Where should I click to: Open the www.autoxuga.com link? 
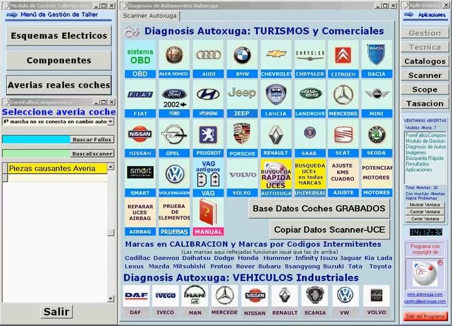[425, 294]
